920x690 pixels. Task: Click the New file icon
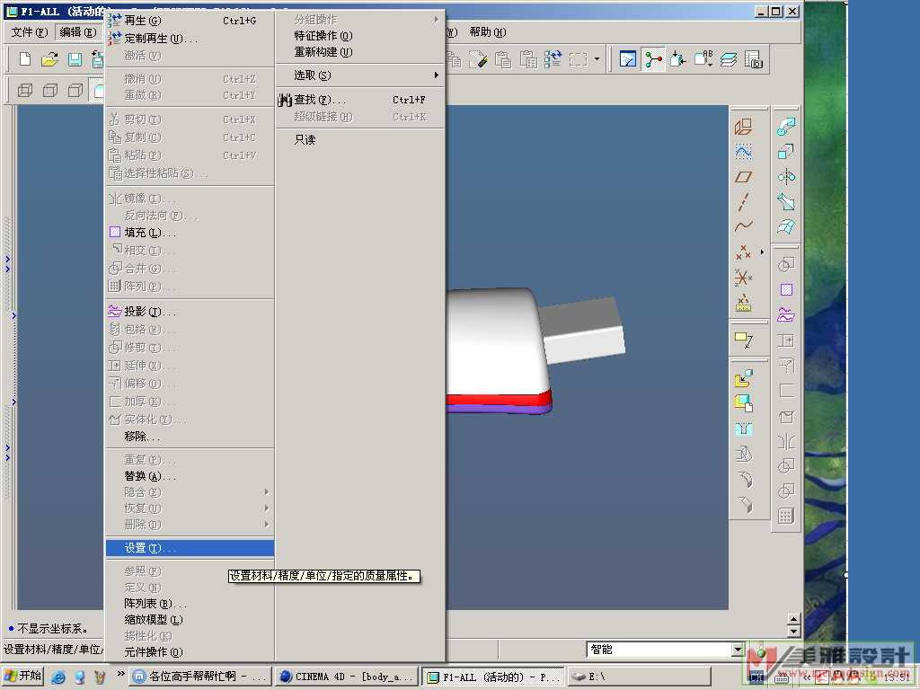click(x=24, y=59)
